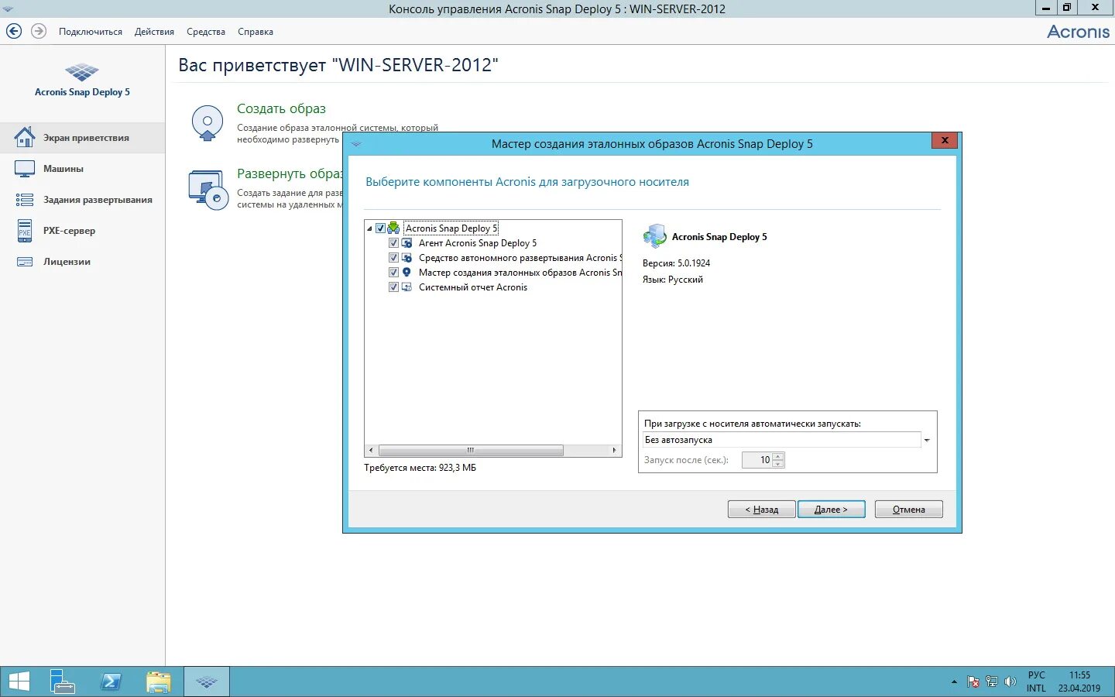Open the Справка menu

click(x=256, y=32)
